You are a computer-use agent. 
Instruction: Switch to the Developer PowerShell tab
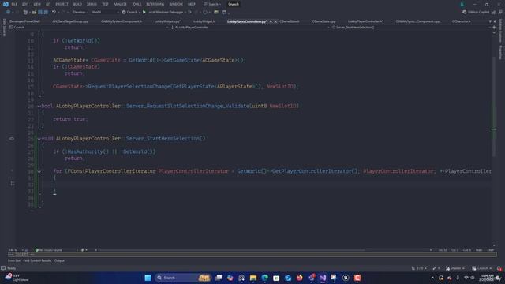pyautogui.click(x=24, y=21)
